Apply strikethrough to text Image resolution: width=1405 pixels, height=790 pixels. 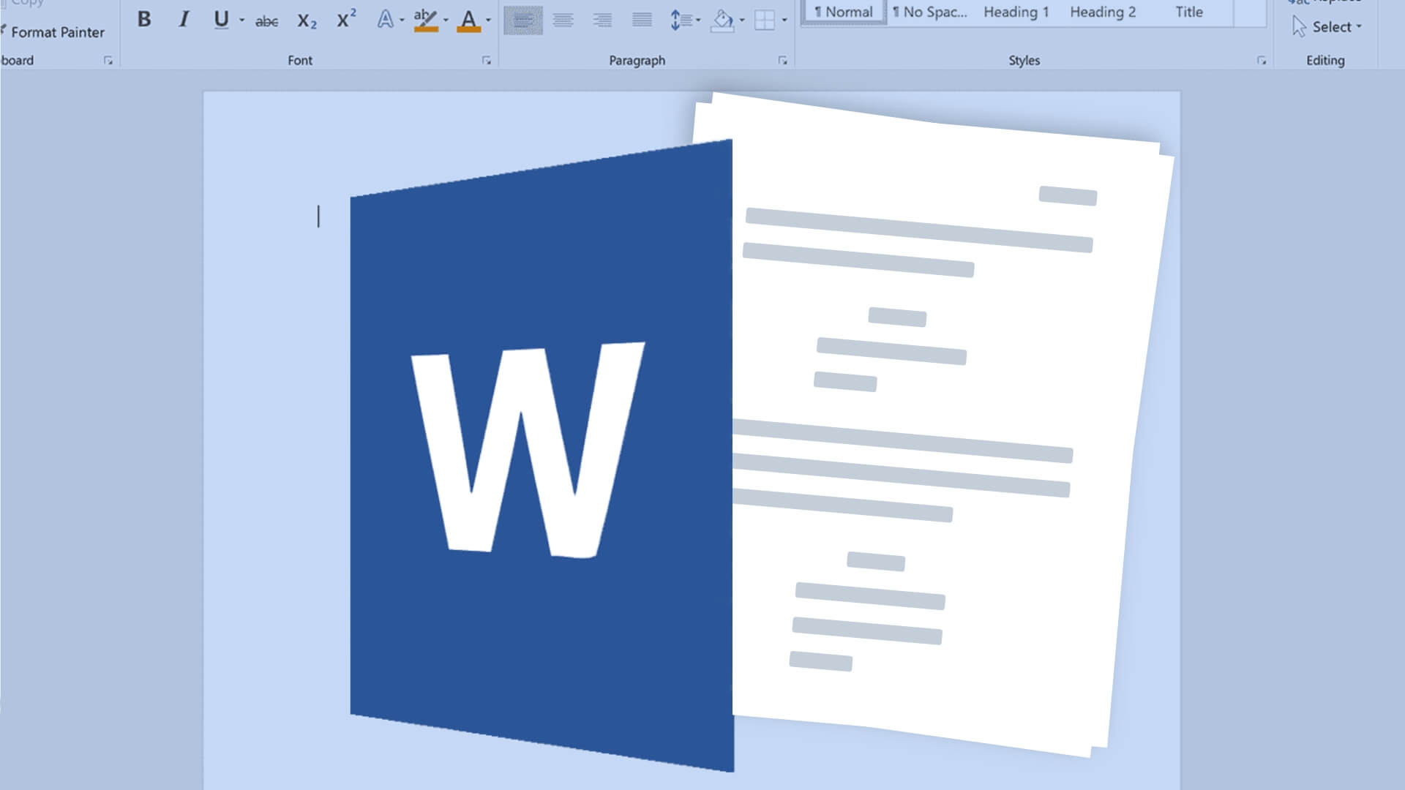tap(266, 21)
